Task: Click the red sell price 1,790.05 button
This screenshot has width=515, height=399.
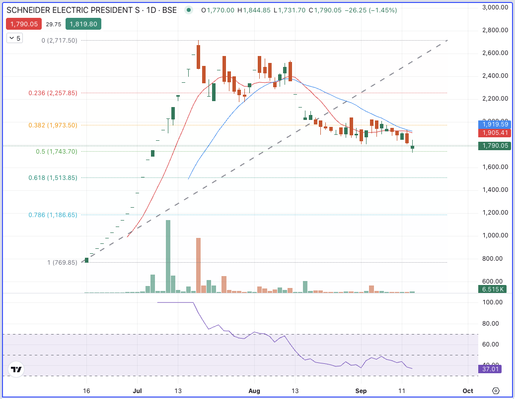Action: [x=24, y=24]
